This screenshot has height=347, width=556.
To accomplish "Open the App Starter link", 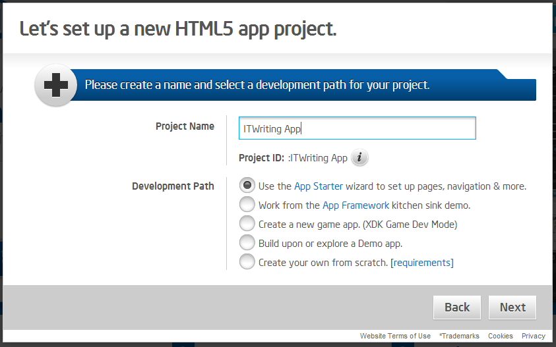I will click(x=319, y=186).
